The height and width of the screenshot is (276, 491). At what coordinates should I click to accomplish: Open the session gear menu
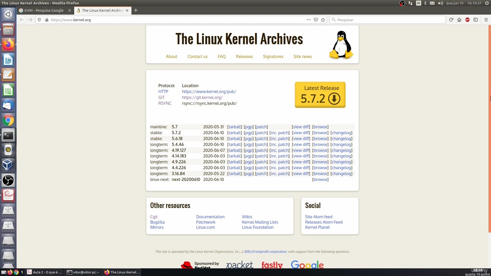tap(487, 3)
